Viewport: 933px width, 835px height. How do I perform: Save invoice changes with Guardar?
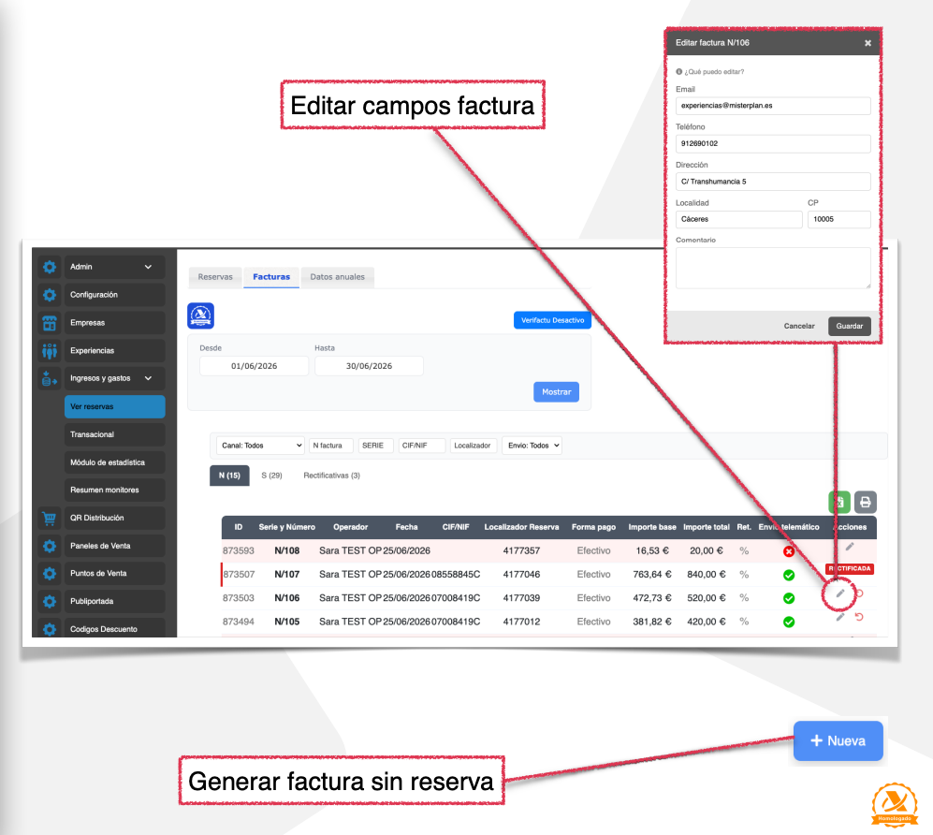click(849, 326)
